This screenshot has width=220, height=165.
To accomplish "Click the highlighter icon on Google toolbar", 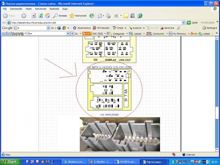I will pos(178,28).
